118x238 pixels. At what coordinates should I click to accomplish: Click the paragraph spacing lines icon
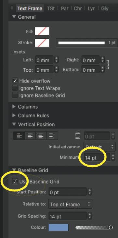78,136
